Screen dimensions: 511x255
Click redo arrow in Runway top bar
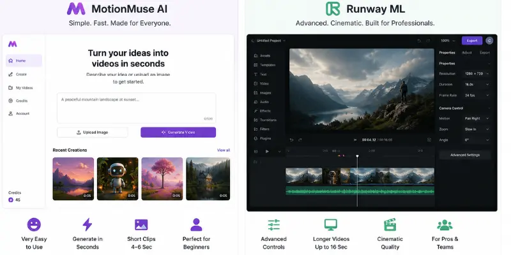point(428,41)
